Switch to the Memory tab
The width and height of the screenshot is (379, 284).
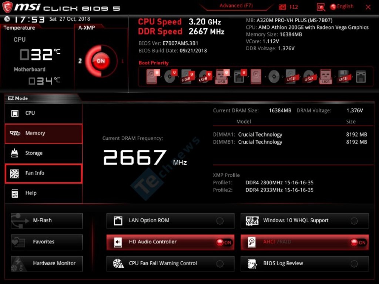pyautogui.click(x=44, y=133)
